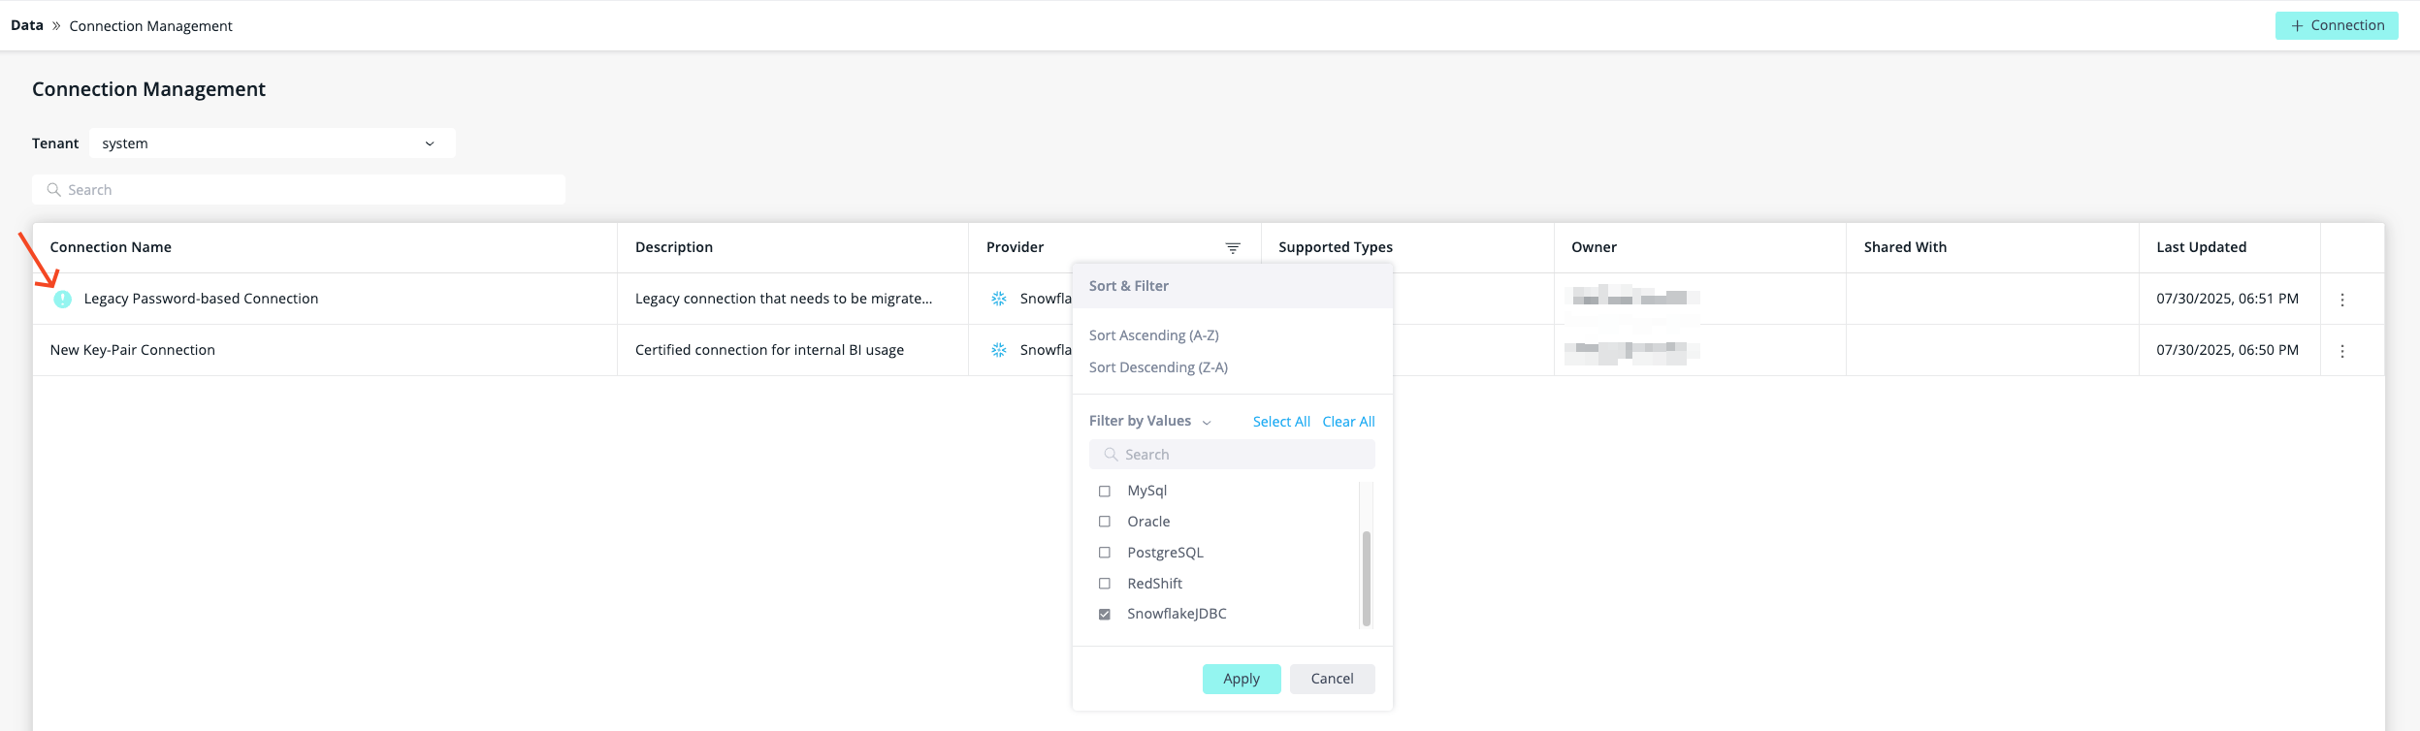Screen dimensions: 2420x731
Task: Choose Sort Ascending (A-Z) option
Action: pyautogui.click(x=1153, y=335)
